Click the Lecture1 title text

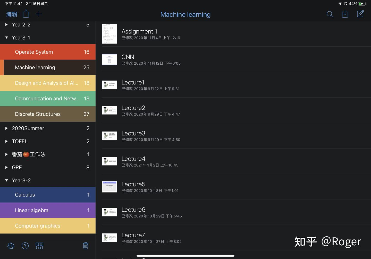tap(133, 82)
